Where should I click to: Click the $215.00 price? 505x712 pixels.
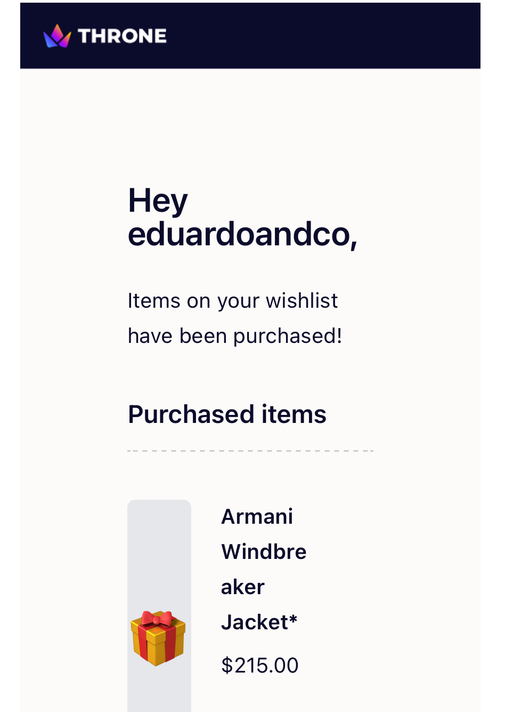pyautogui.click(x=259, y=665)
